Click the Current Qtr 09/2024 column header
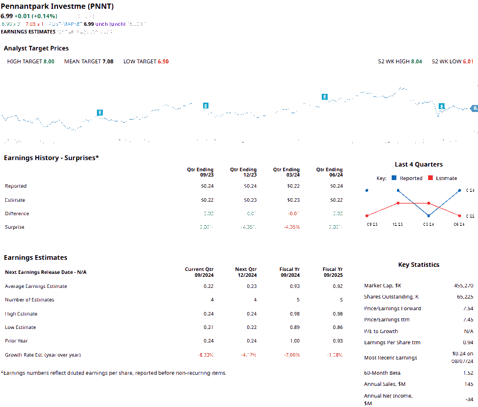Screen dimensions: 478x407 coord(200,272)
